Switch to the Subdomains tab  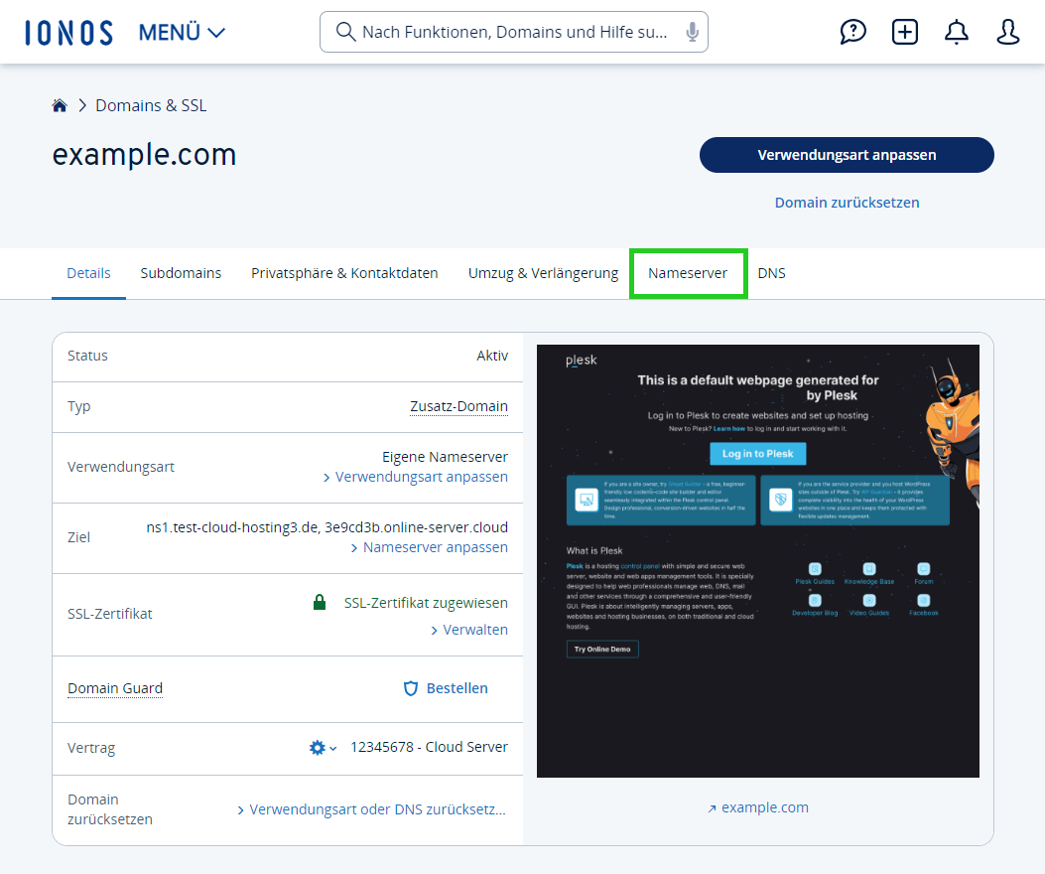(x=181, y=273)
